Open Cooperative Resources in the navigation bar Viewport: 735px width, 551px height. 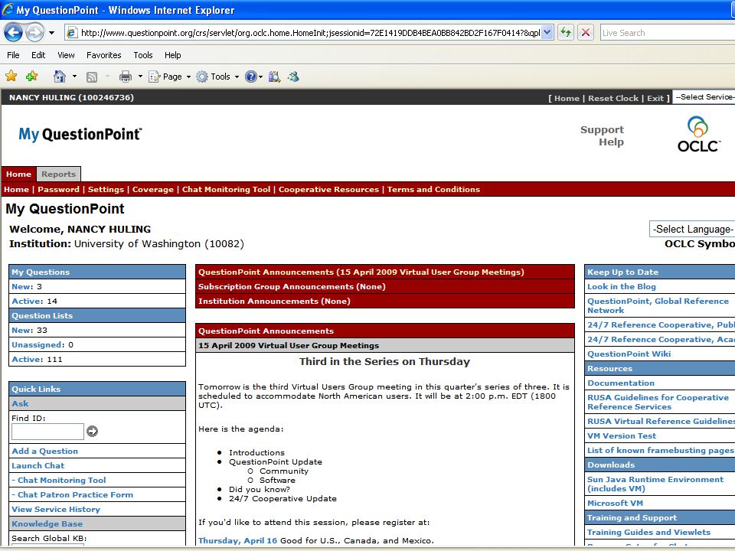328,189
